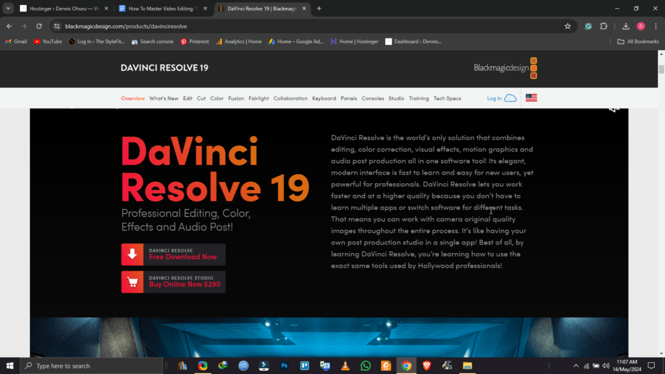This screenshot has width=665, height=374.
Task: Go to the Color section
Action: (217, 99)
